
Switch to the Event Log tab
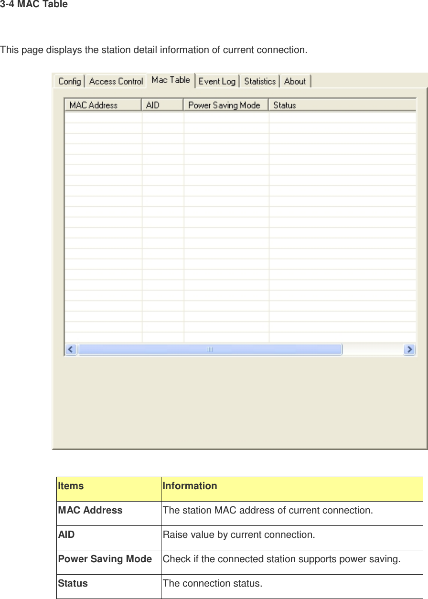click(x=217, y=81)
